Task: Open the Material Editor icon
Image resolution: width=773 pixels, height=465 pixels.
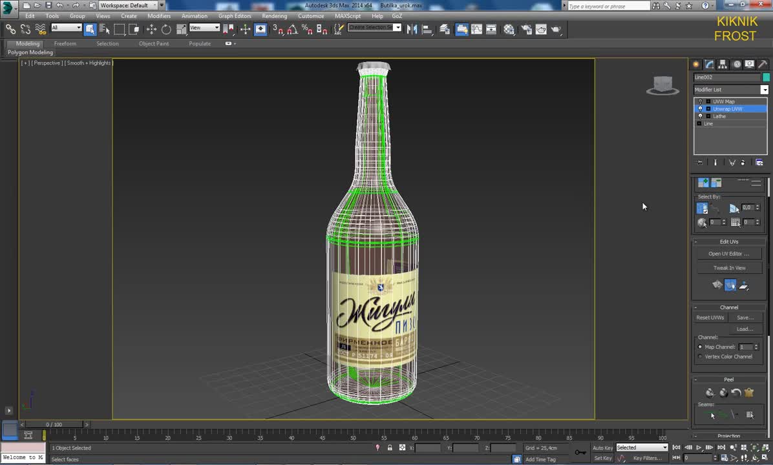Action: [509, 30]
